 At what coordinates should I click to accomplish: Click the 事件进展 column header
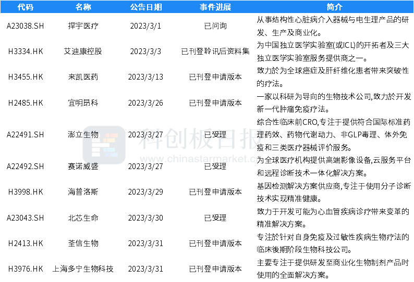[215, 7]
